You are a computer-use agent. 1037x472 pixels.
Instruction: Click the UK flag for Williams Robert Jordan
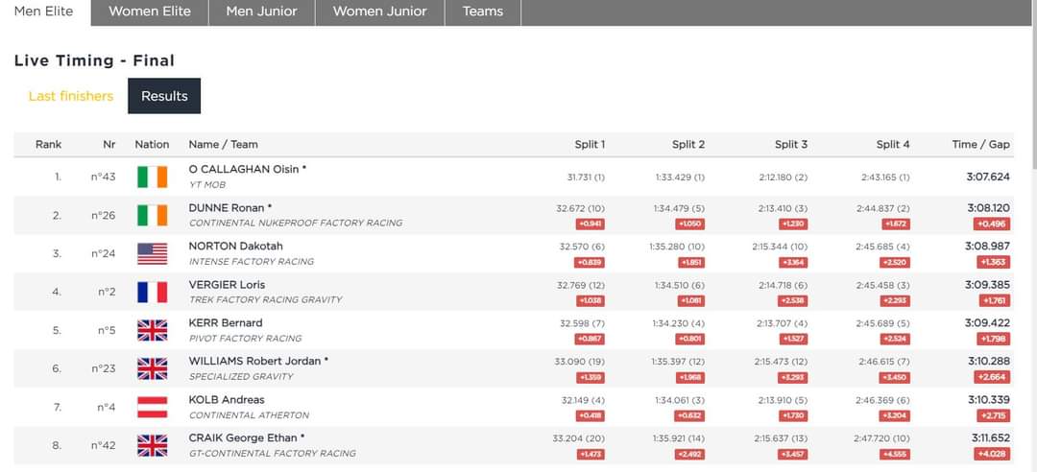click(x=152, y=368)
